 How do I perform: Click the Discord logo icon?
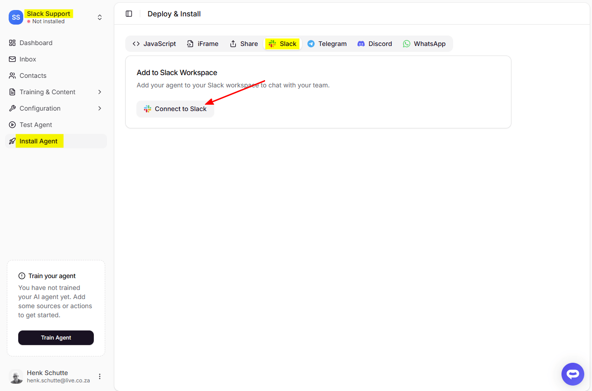point(361,44)
